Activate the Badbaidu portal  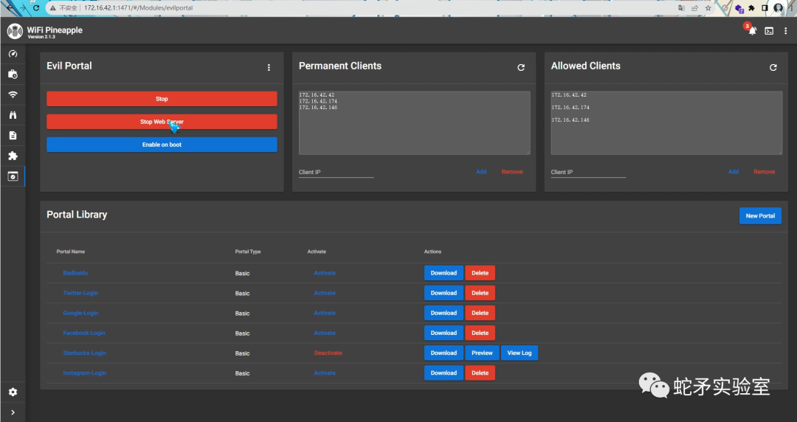(x=325, y=273)
